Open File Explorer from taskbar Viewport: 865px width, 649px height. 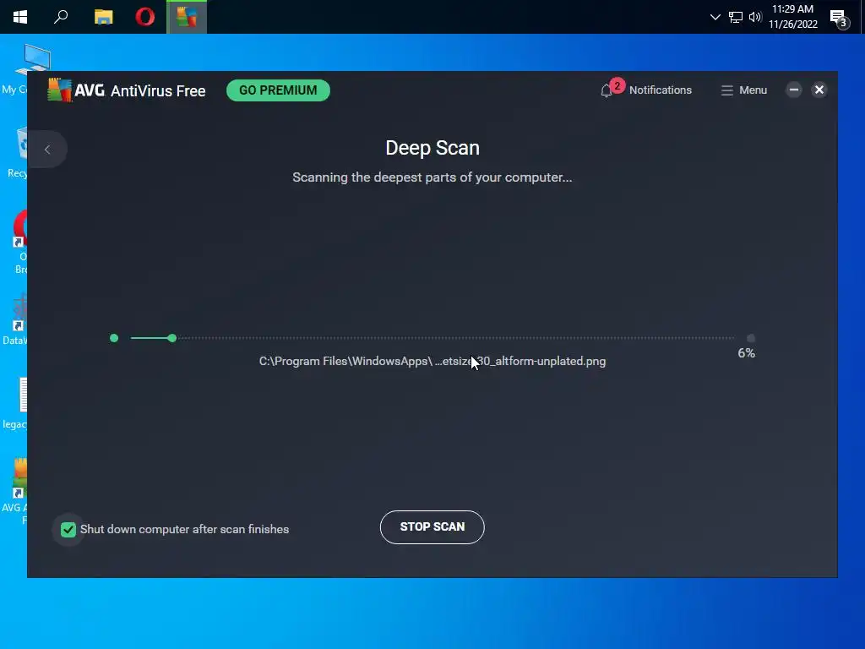click(x=103, y=17)
